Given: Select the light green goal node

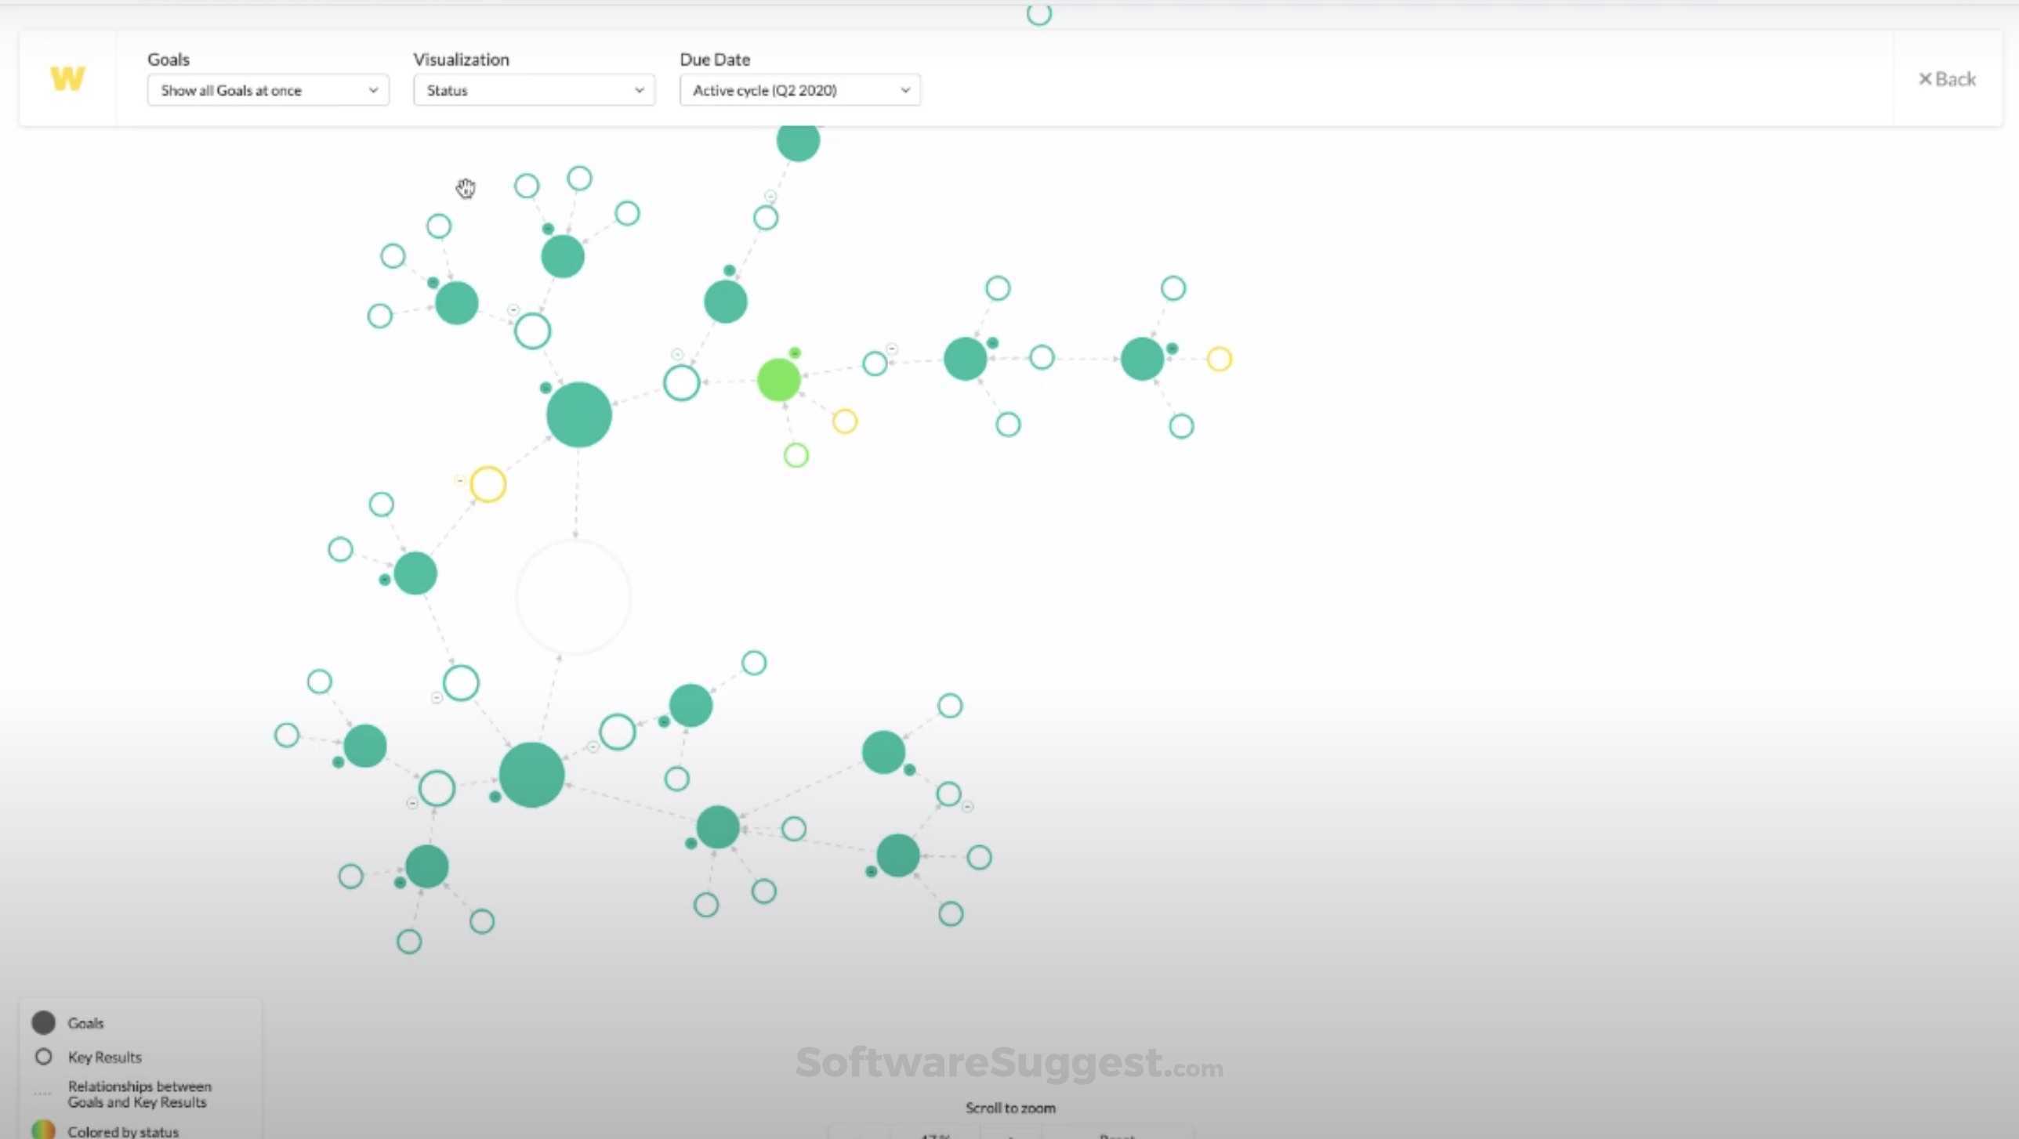Looking at the screenshot, I should click(x=778, y=381).
